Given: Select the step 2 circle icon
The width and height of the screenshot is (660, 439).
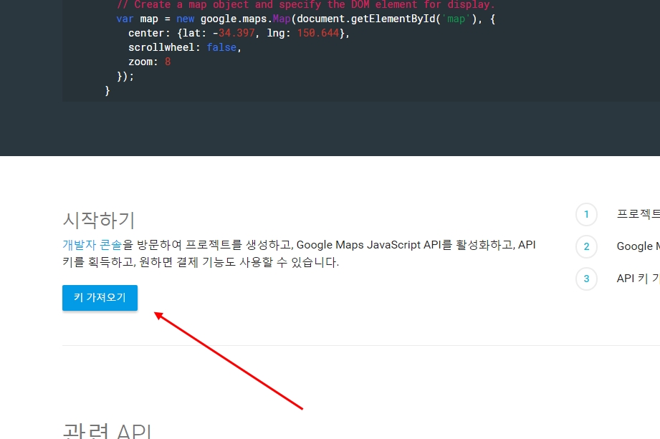Looking at the screenshot, I should coord(586,246).
